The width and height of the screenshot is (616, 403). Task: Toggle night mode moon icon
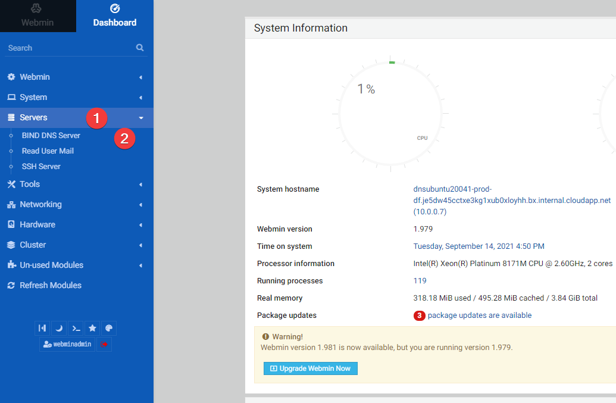(59, 329)
